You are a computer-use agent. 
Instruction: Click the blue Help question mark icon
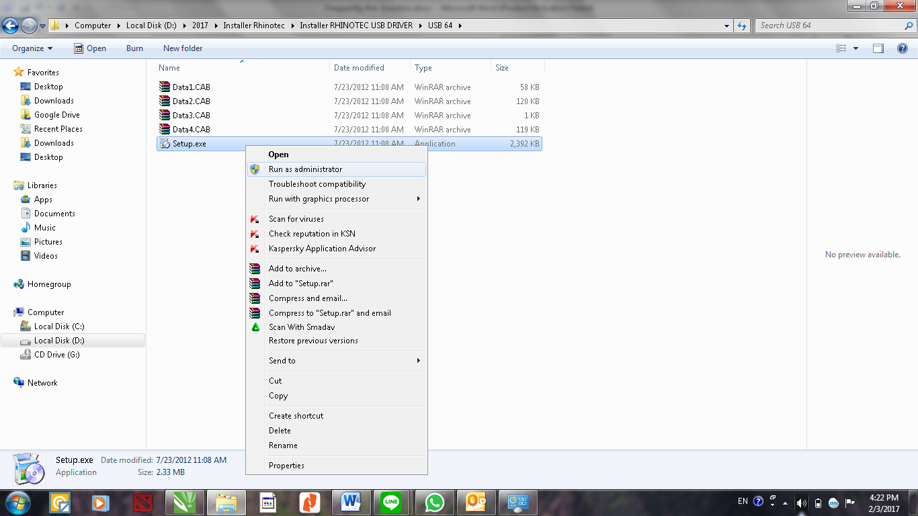pyautogui.click(x=903, y=48)
